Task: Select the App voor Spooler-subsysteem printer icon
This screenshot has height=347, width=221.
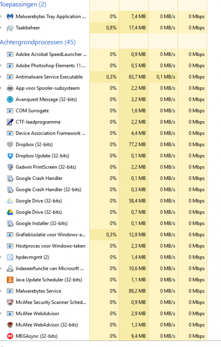Action: (10, 88)
